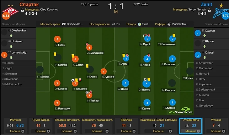Image resolution: width=229 pixels, height=135 pixels.
Task: Toggle the Отборы Мяча stat to Меньше
Action: [191, 131]
